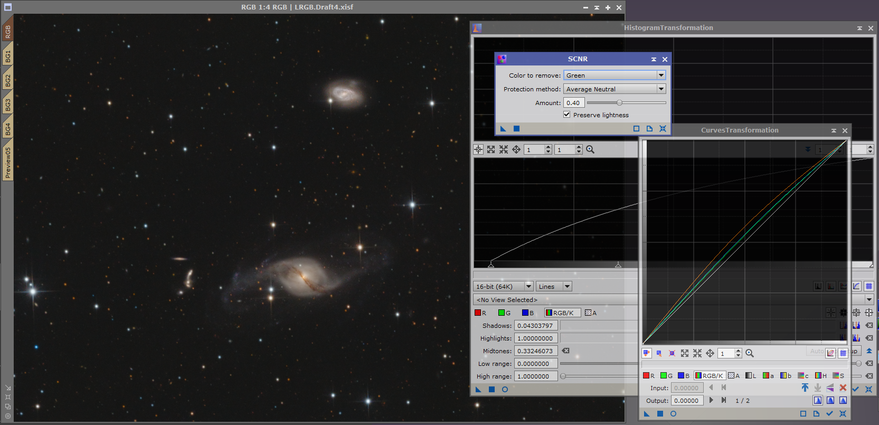
Task: Click HistogramTransformation New Instance triangle
Action: pyautogui.click(x=478, y=389)
